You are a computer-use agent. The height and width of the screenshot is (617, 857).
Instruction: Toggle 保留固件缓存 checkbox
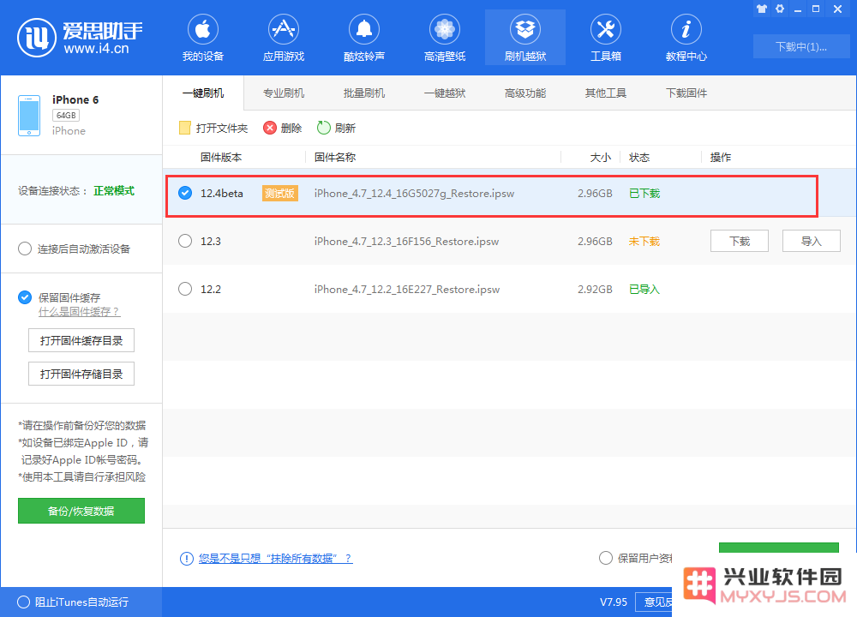click(x=25, y=297)
